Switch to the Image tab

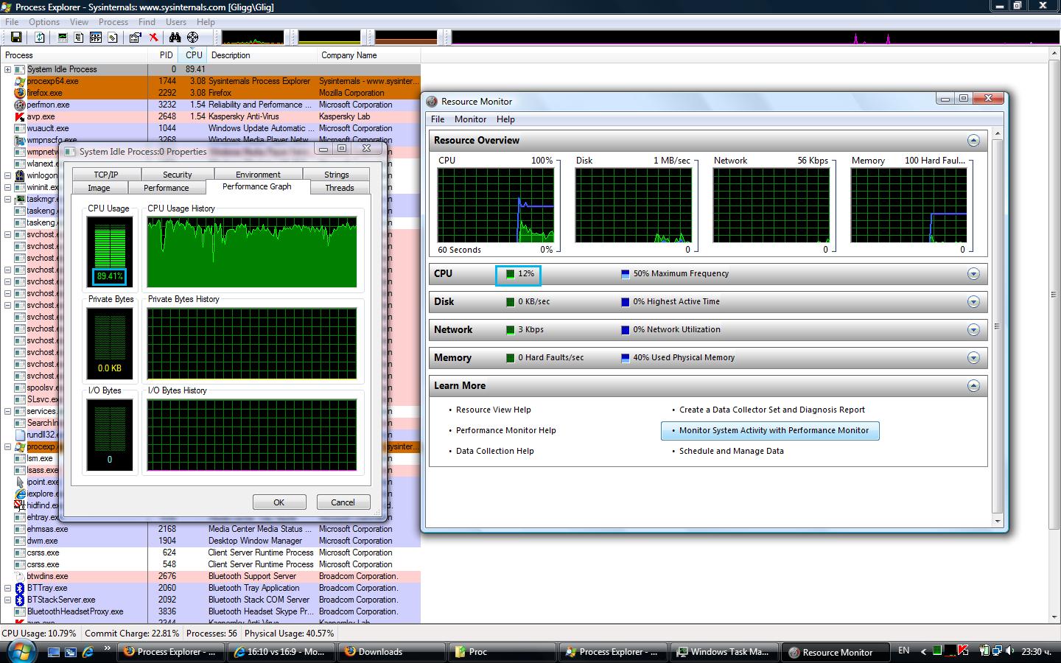[x=99, y=188]
